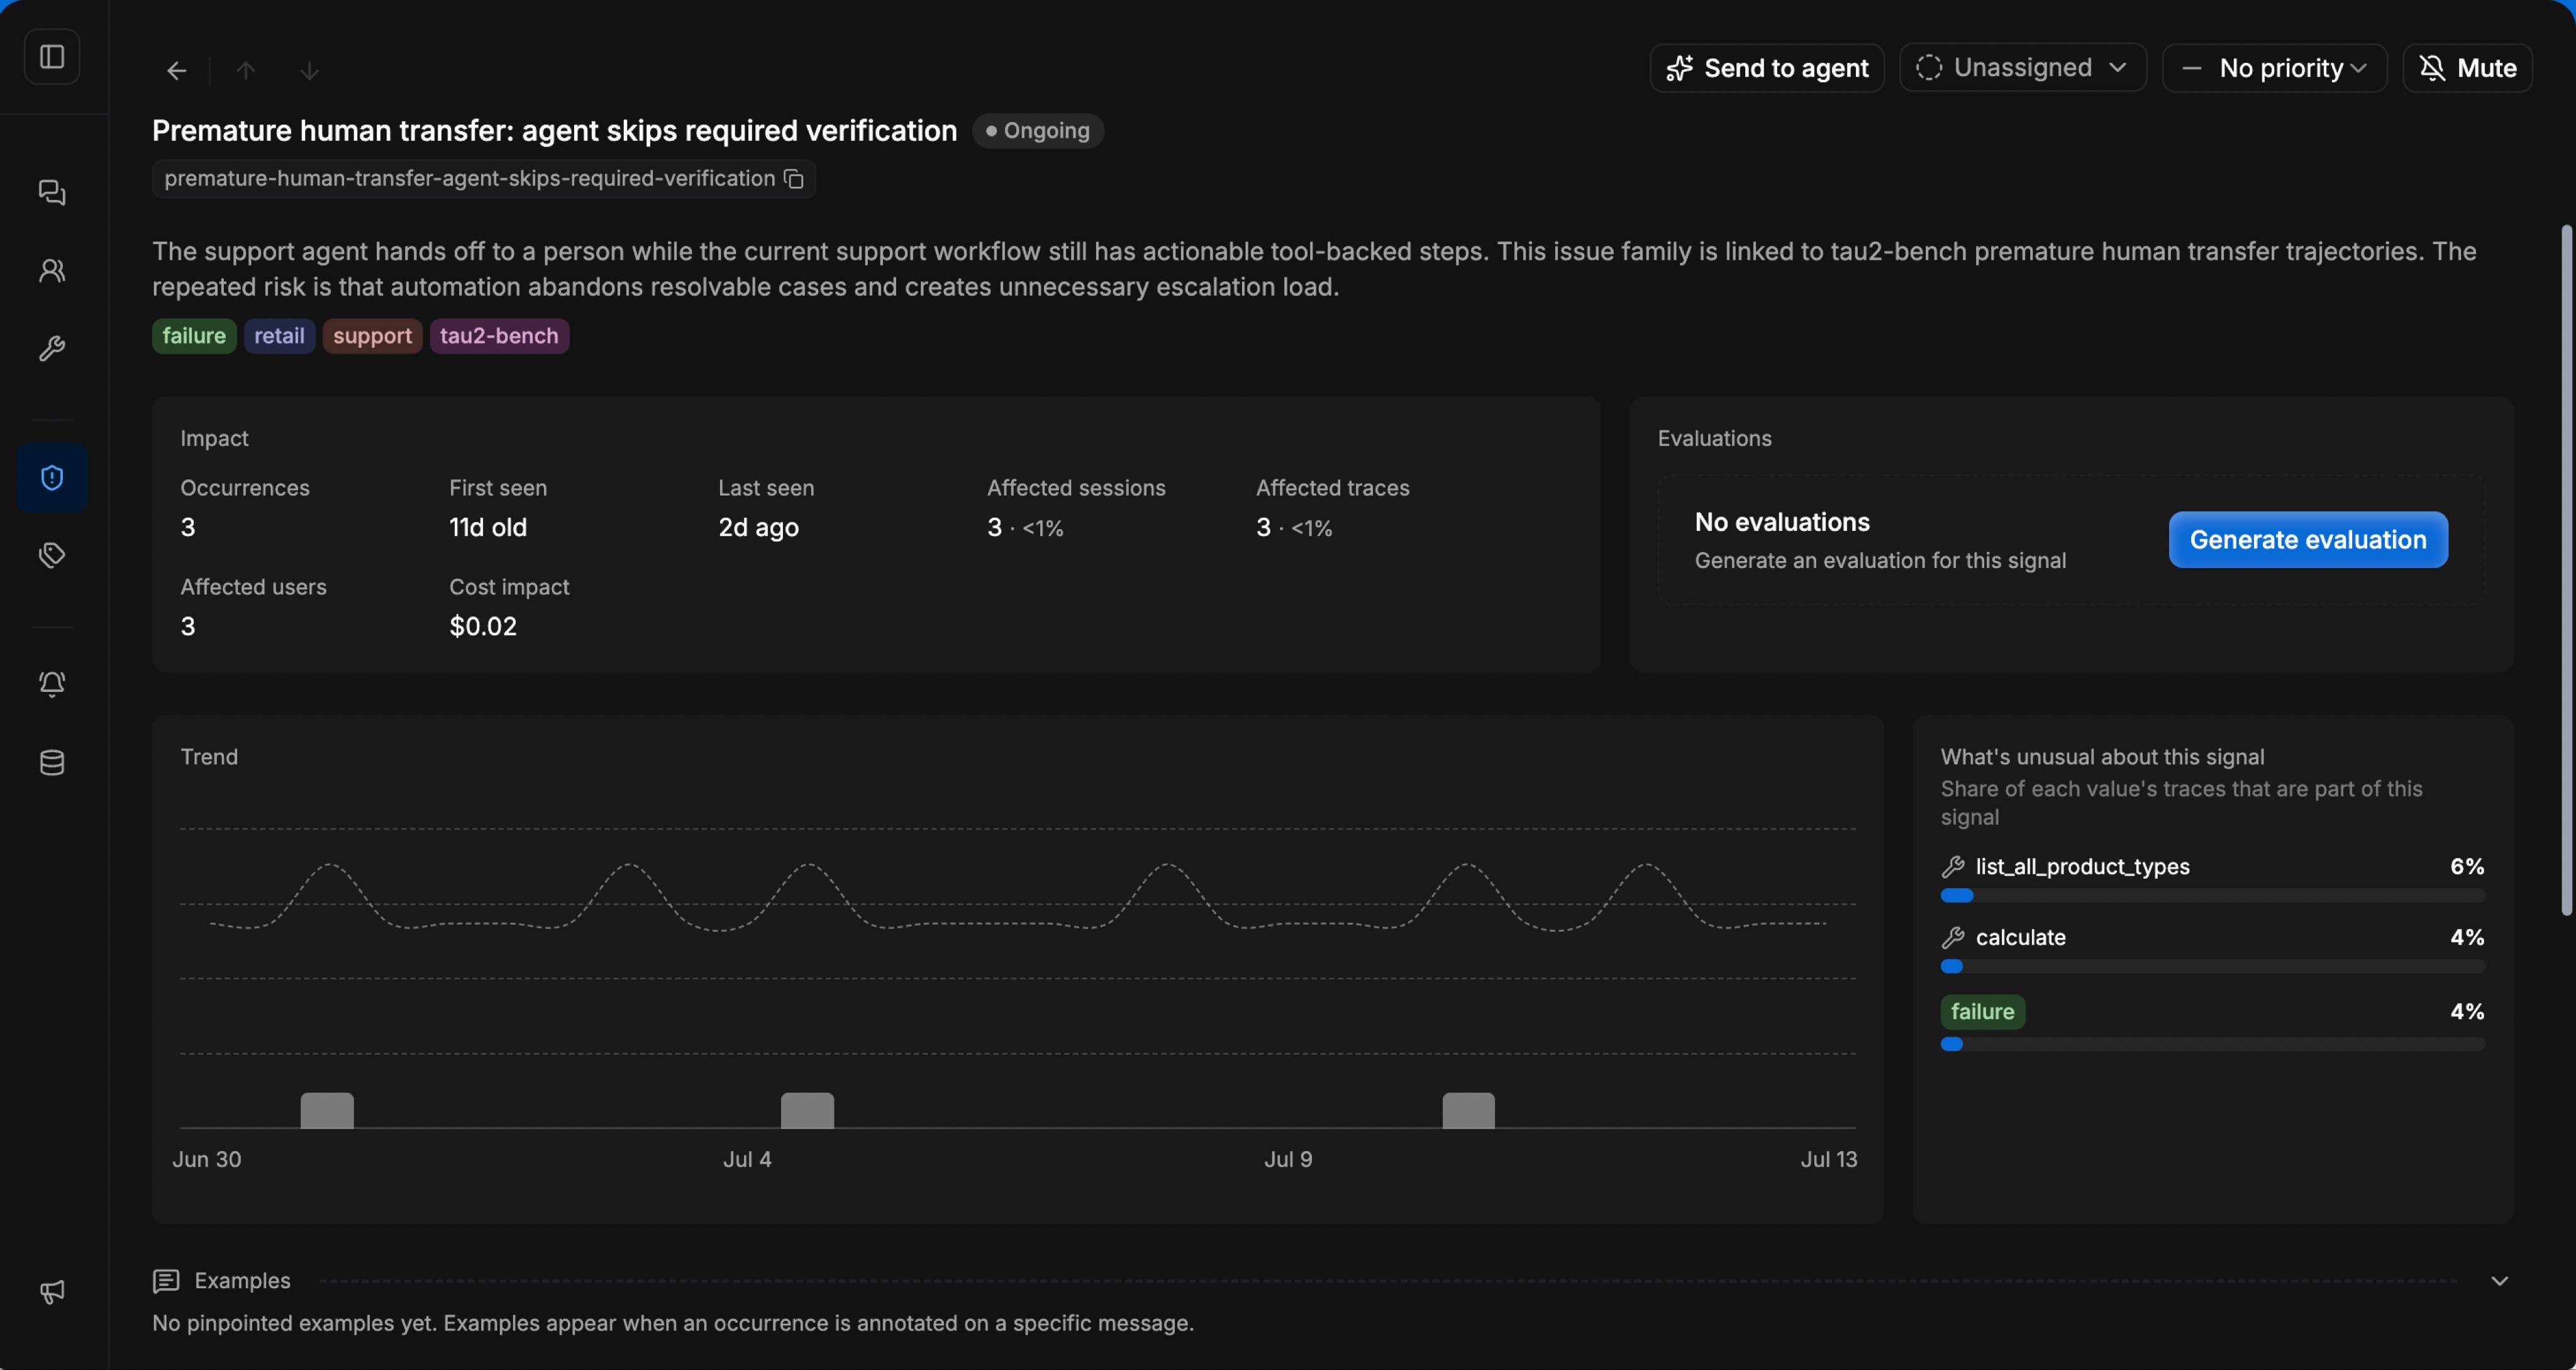
Task: Open the tags icon in the sidebar
Action: (x=52, y=555)
